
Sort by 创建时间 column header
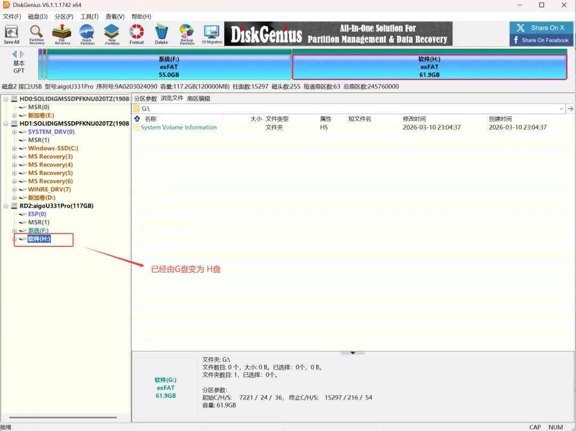pos(500,118)
